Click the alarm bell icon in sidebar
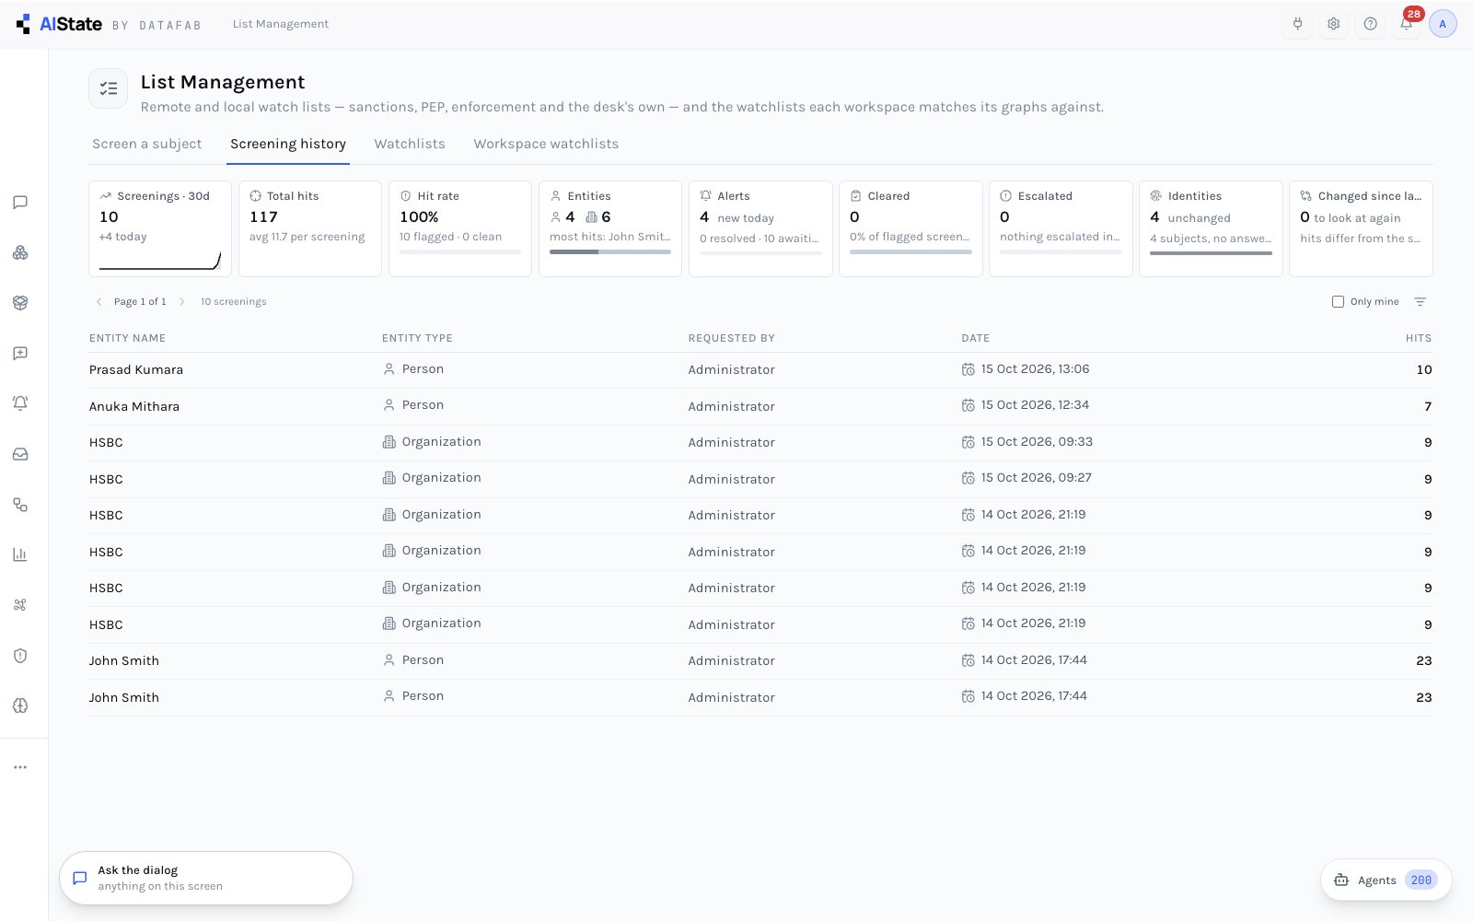 20,403
